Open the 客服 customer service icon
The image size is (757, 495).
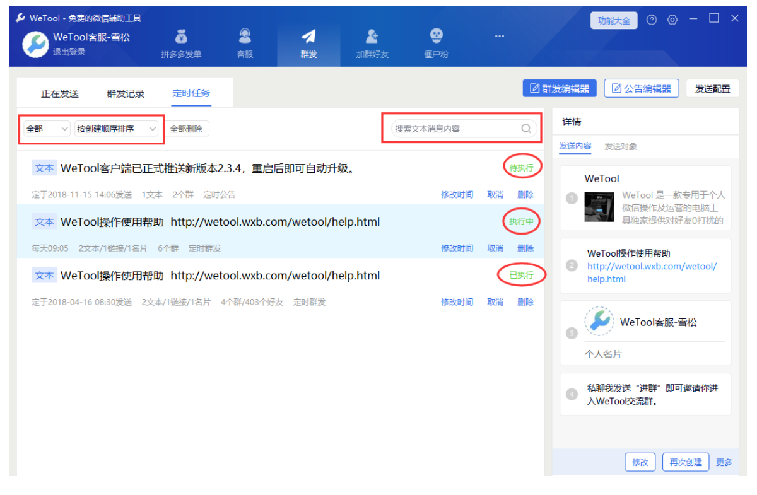coord(245,36)
